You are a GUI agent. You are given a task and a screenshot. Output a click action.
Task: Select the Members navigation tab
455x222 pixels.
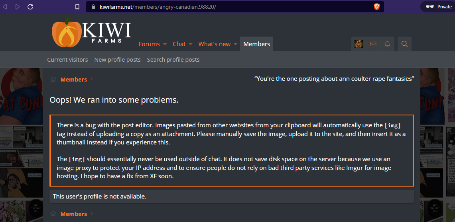[x=256, y=44]
